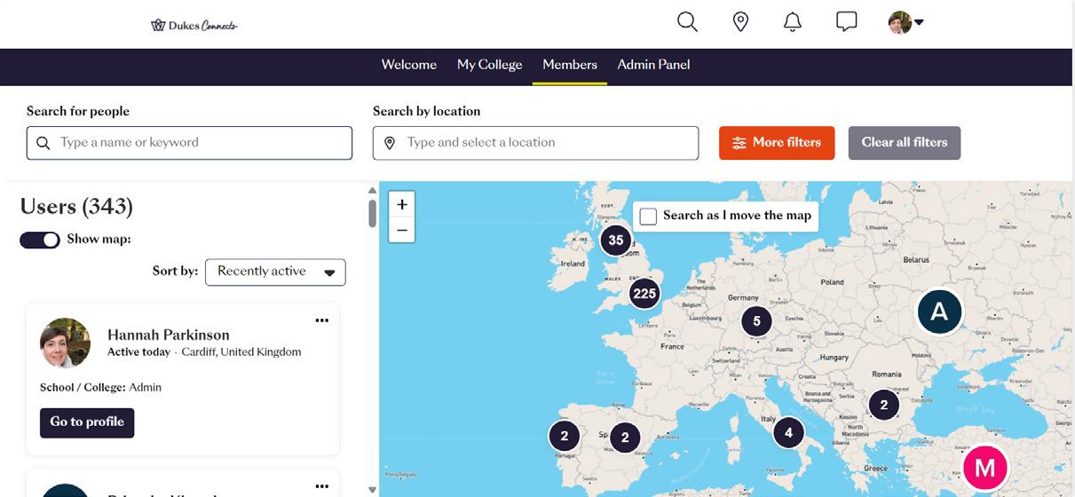
Task: Click the School / College: Admin text
Action: [x=100, y=388]
